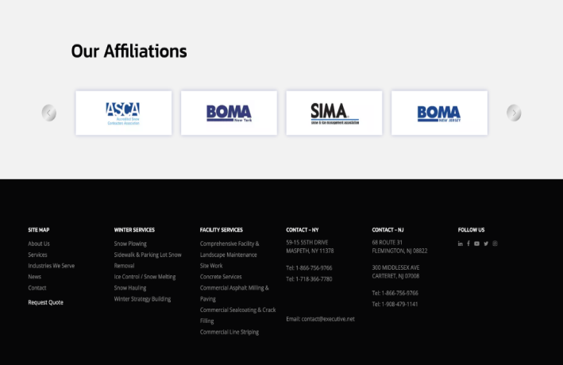Open Commercial Line Striping link
This screenshot has width=563, height=365.
tap(229, 332)
